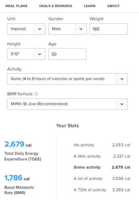Click the BMR formula help question icon
The image size is (139, 204).
tap(36, 94)
